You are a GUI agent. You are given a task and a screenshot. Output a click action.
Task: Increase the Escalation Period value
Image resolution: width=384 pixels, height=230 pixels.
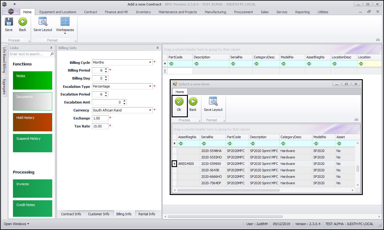coord(106,93)
